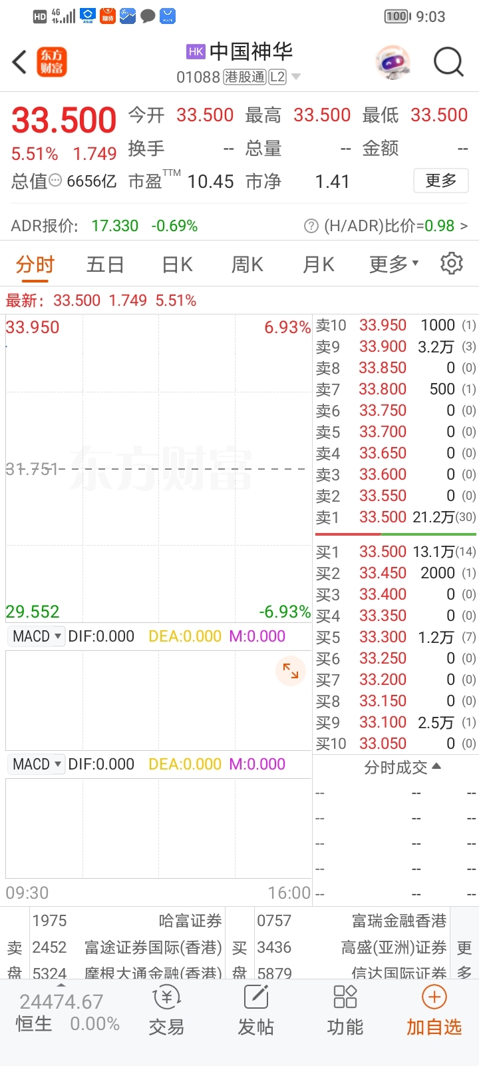Tap the search magnifier icon
The height and width of the screenshot is (1066, 479).
[448, 63]
